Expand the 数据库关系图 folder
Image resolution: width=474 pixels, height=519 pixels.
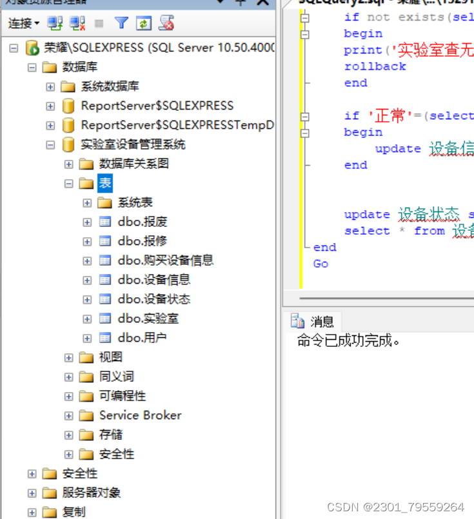(69, 164)
